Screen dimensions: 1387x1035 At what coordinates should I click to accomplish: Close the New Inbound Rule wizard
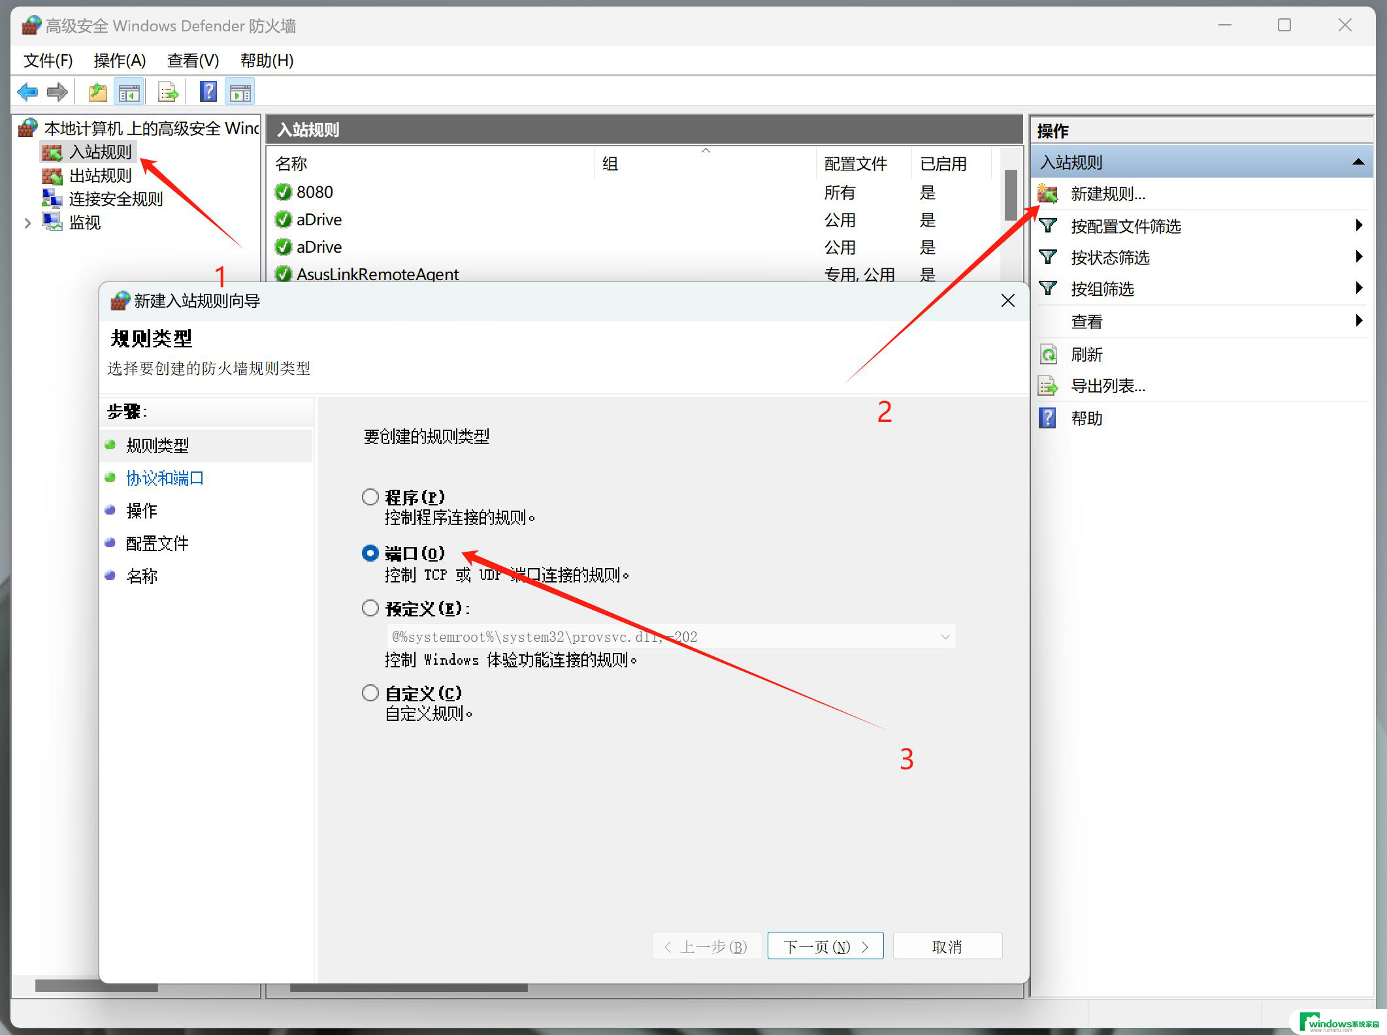pyautogui.click(x=1007, y=300)
